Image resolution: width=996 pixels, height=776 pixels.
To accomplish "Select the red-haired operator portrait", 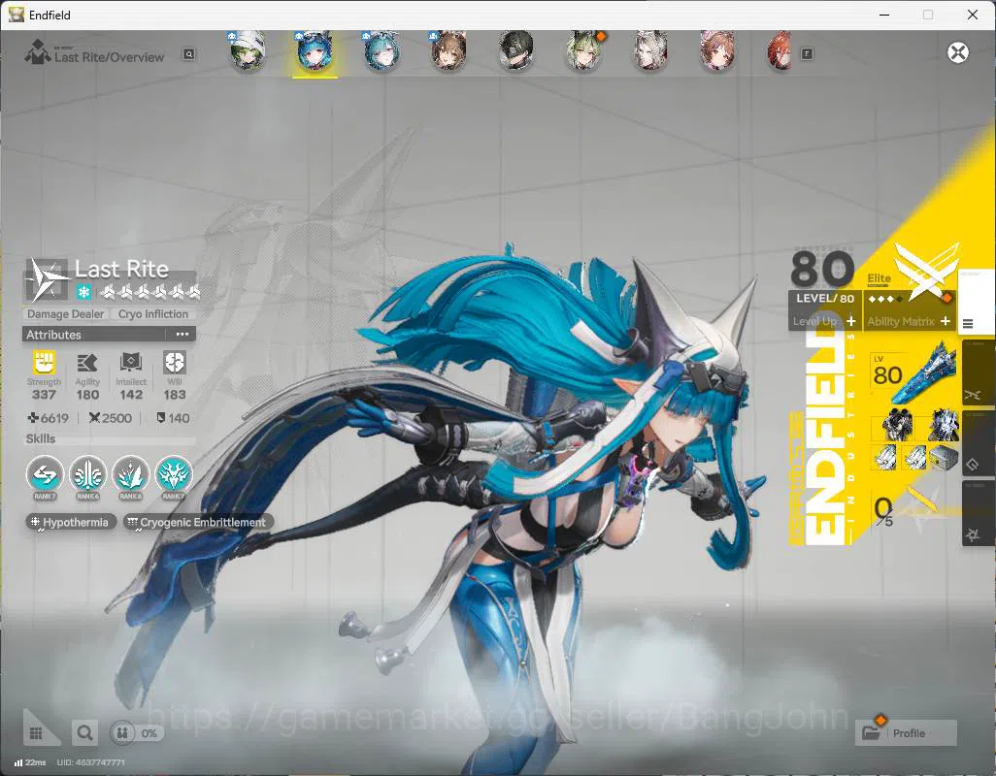I will click(x=780, y=50).
